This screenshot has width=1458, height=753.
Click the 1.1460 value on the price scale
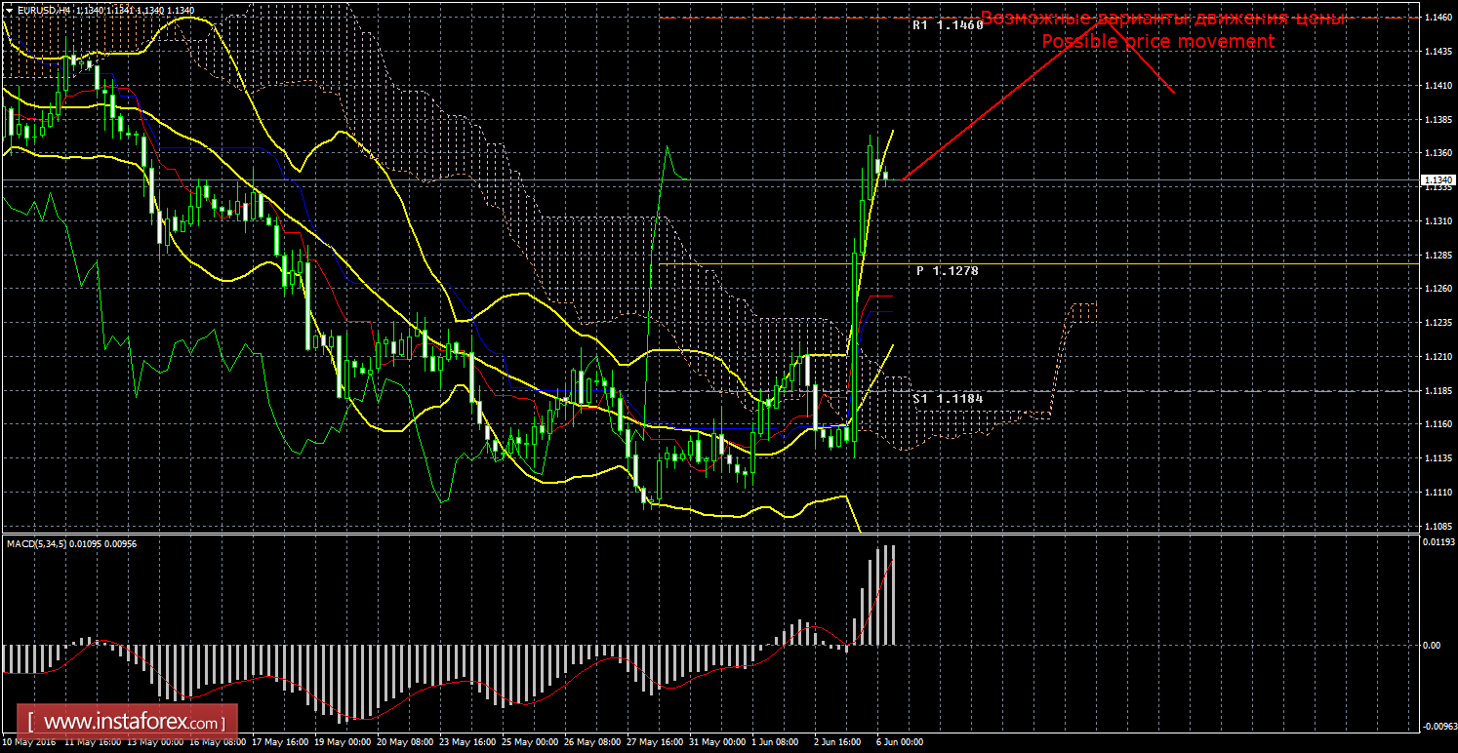point(1437,19)
